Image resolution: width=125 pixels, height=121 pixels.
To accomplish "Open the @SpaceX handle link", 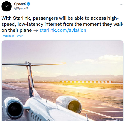I will coord(21,8).
